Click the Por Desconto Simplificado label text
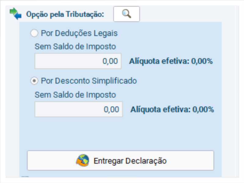The width and height of the screenshot is (244, 183). click(88, 81)
